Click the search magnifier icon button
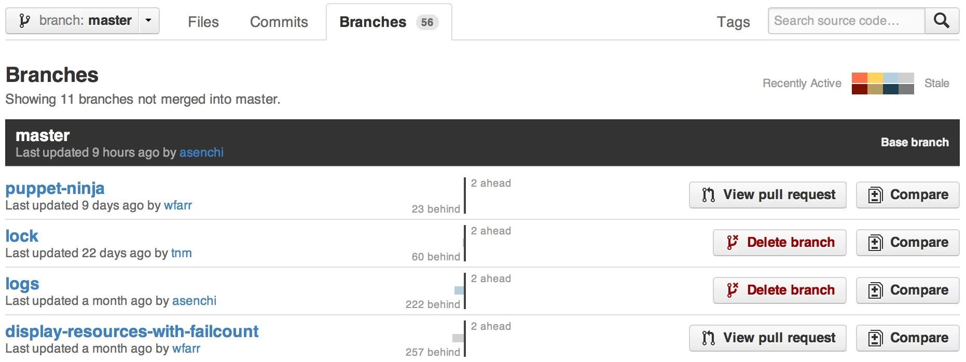966x362 pixels. click(x=942, y=21)
